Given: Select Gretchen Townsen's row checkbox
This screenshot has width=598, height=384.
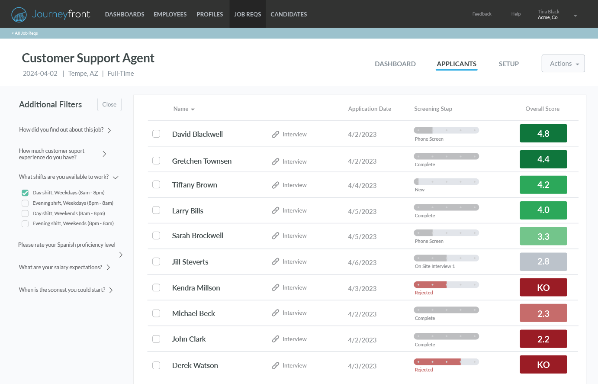Looking at the screenshot, I should coord(156,160).
